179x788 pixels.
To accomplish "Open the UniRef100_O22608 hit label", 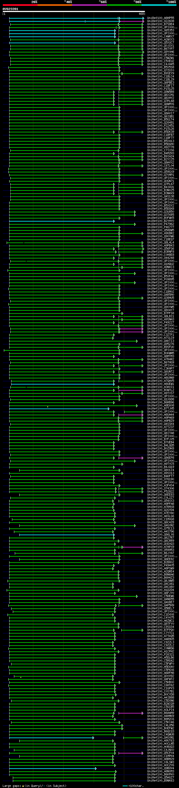I will pos(161,21).
